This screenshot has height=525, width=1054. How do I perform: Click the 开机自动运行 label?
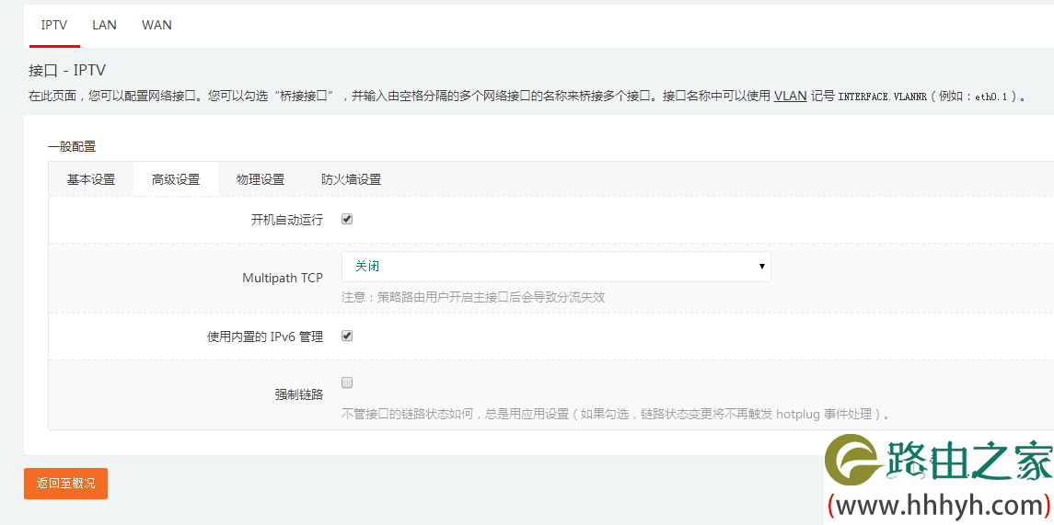tap(287, 220)
